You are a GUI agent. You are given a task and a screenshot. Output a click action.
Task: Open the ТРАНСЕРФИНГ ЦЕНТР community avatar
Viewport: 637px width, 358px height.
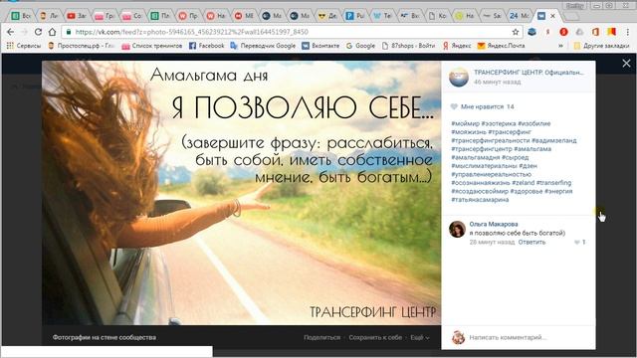point(459,77)
